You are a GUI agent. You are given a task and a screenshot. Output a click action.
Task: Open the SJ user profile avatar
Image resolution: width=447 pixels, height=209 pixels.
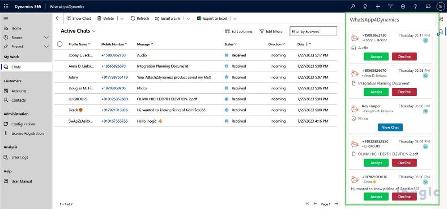(440, 7)
